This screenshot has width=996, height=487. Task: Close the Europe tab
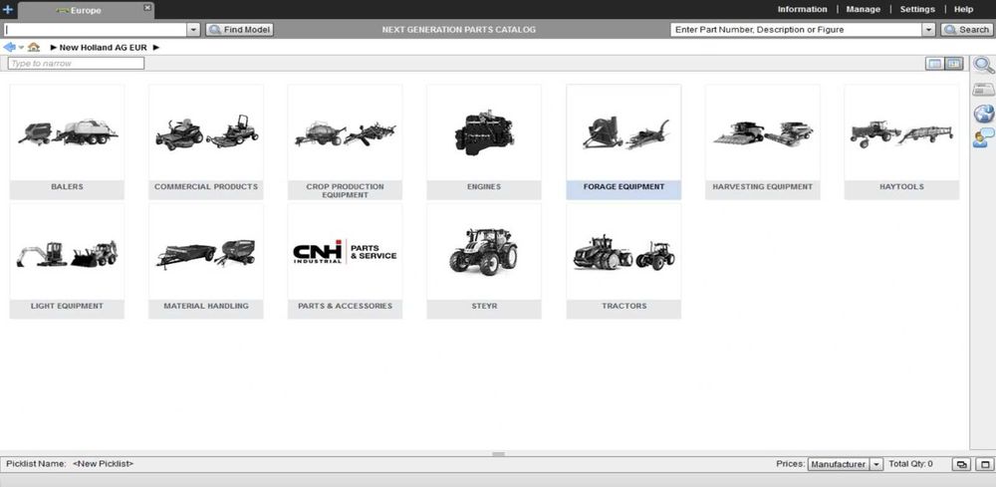coord(147,8)
